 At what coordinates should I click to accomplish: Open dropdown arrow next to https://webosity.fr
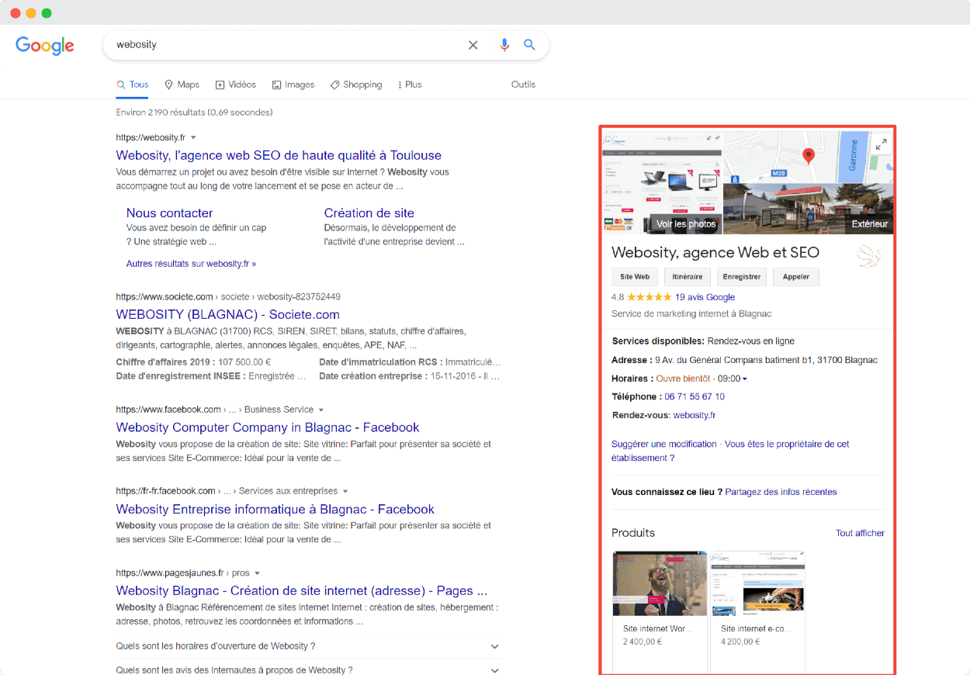tap(193, 137)
